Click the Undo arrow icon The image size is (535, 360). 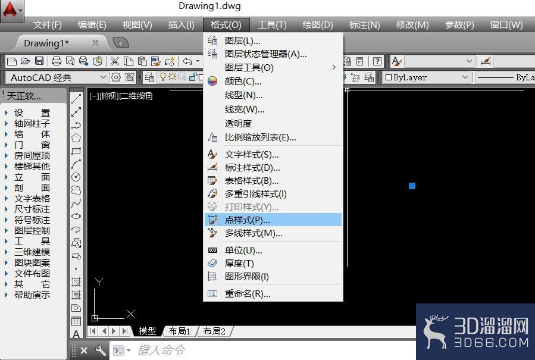(187, 61)
